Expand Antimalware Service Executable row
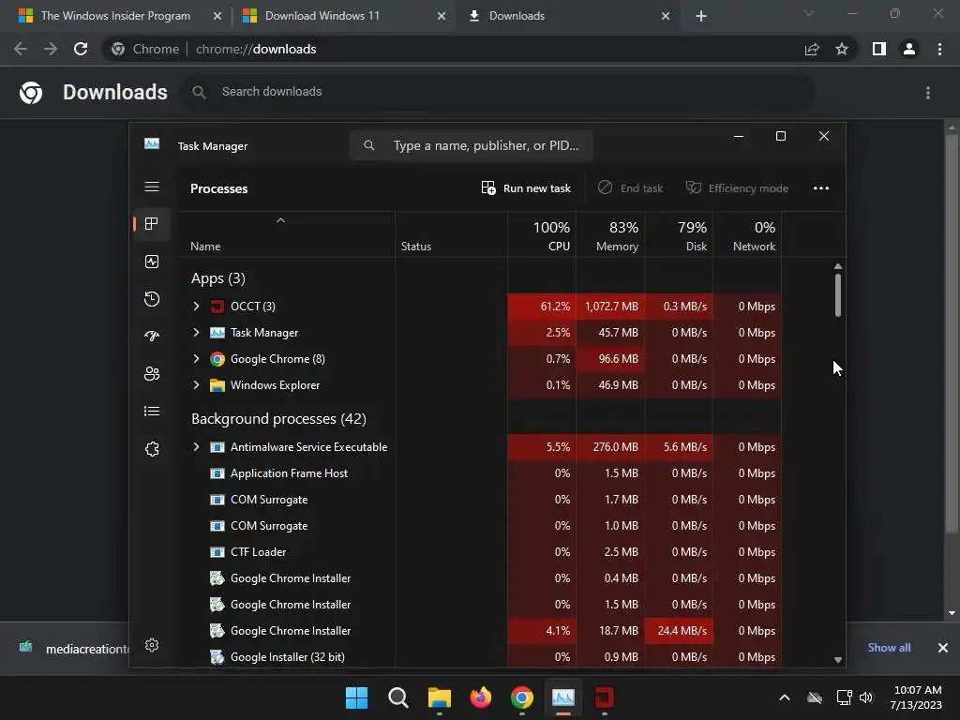Viewport: 960px width, 720px height. coord(196,447)
